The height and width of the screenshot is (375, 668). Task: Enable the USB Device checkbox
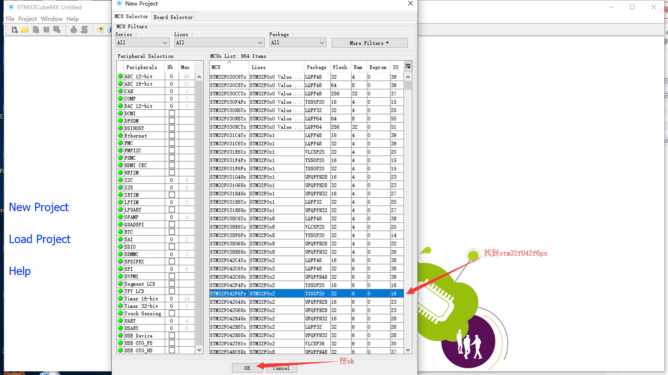[171, 335]
